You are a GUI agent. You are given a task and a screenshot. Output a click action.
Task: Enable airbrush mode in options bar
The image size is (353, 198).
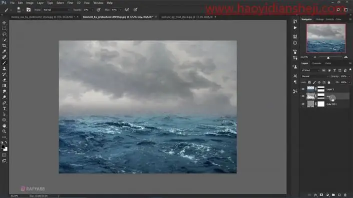click(x=127, y=9)
